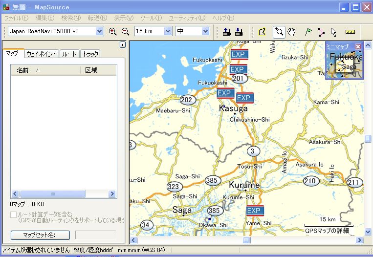Select the Route tool
Screen dimensions: 373x257
pos(321,32)
